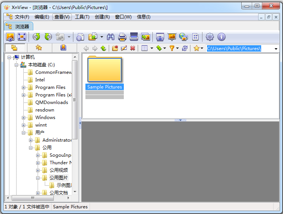
Task: Select the CommonFramework folder in tree
Action: 53,72
